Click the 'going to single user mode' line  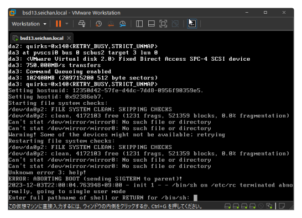tap(67, 192)
